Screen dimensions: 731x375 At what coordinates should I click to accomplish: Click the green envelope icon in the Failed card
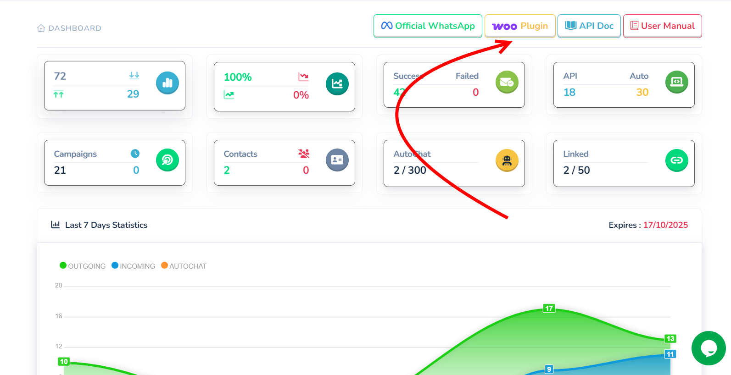click(x=507, y=82)
